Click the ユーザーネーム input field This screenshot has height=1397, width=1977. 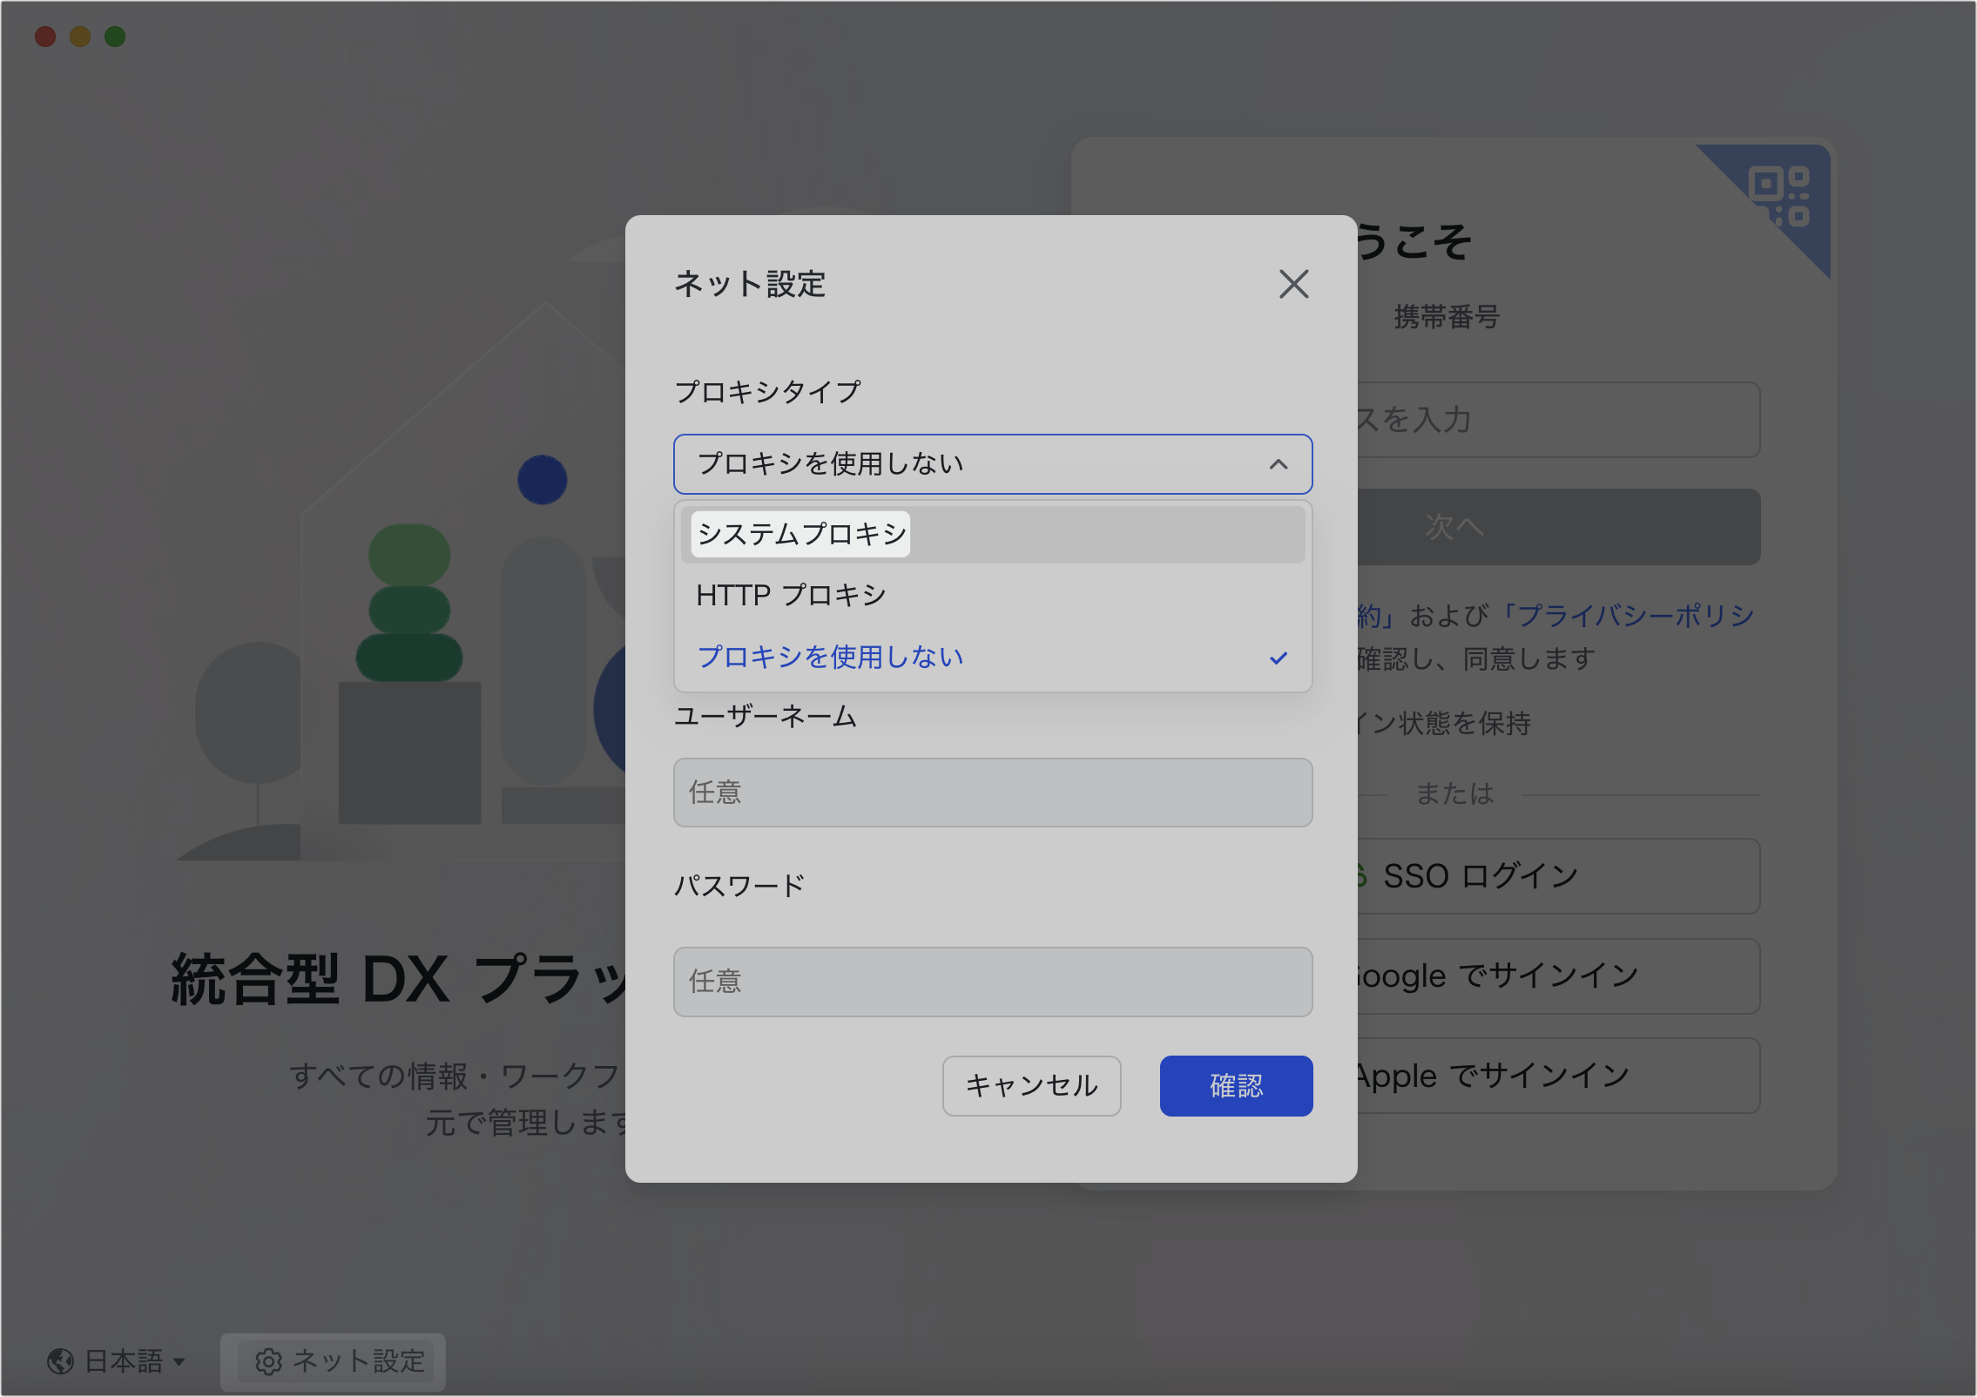(993, 792)
